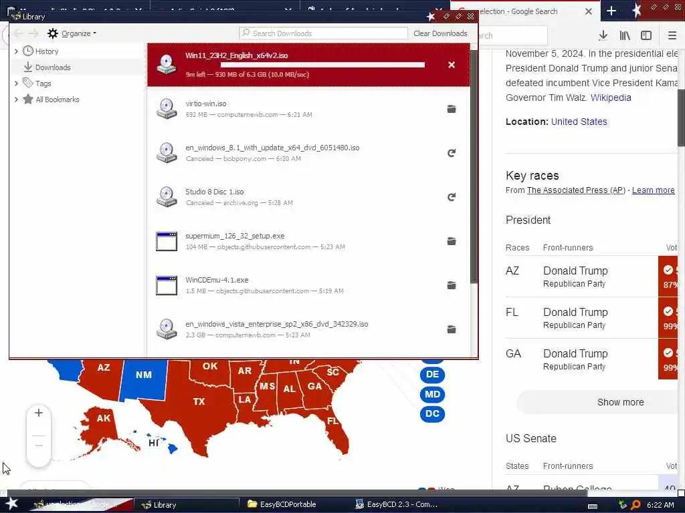The height and width of the screenshot is (513, 685).
Task: Open a new browser tab with plus
Action: [611, 11]
